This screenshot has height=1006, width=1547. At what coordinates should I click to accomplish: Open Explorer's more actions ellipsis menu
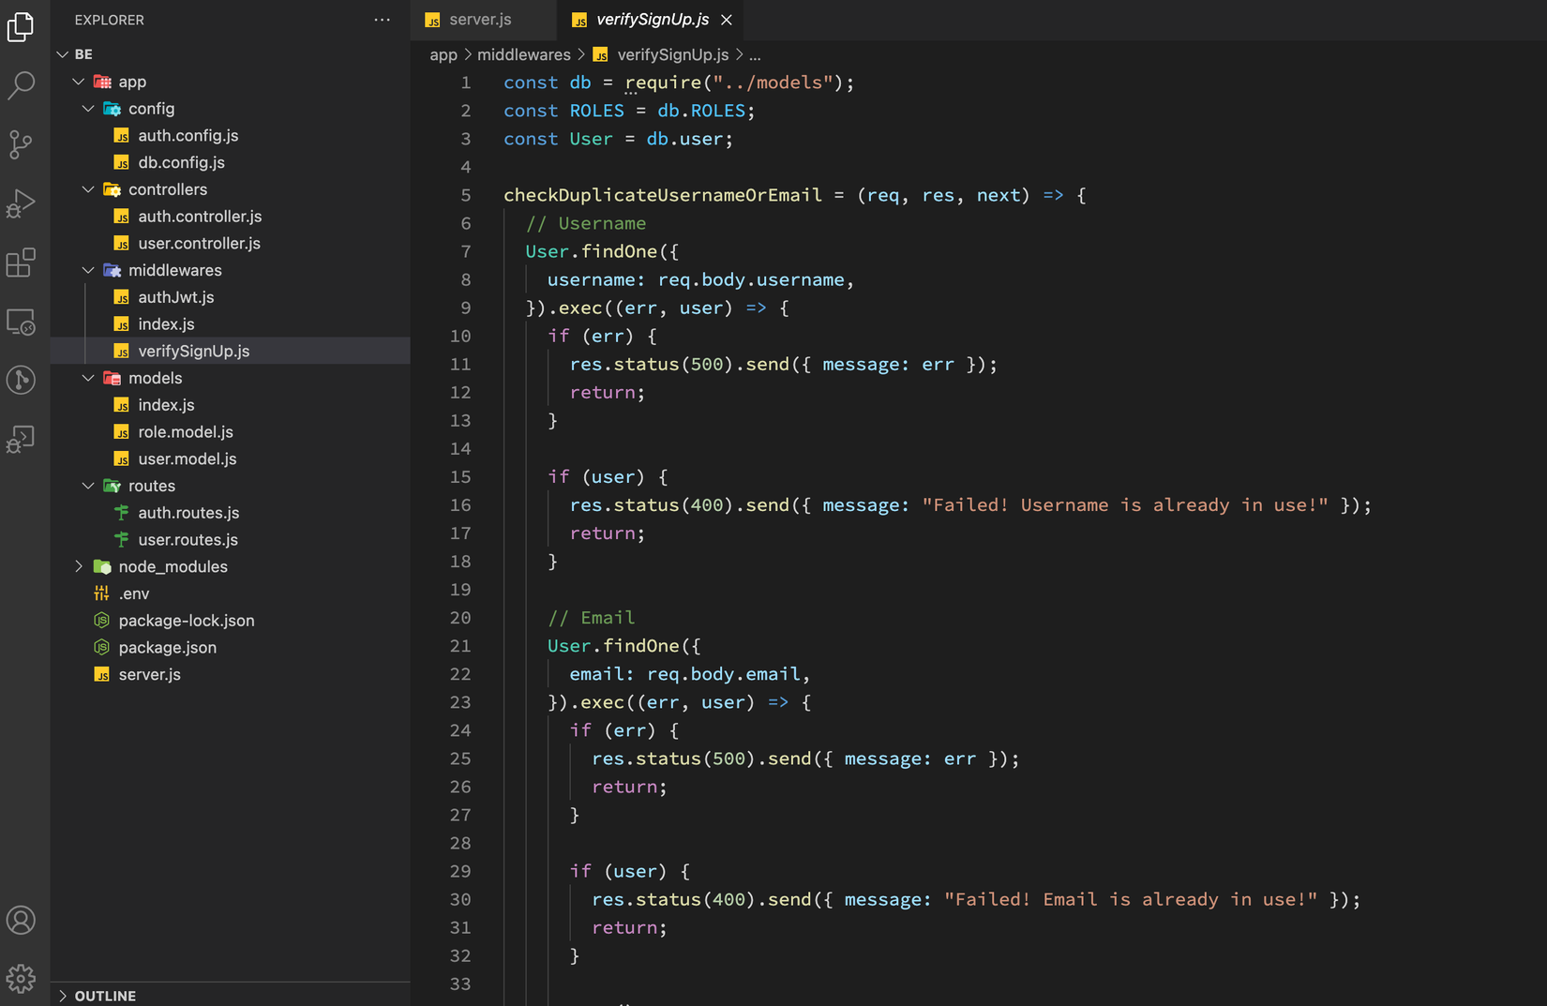pyautogui.click(x=382, y=20)
